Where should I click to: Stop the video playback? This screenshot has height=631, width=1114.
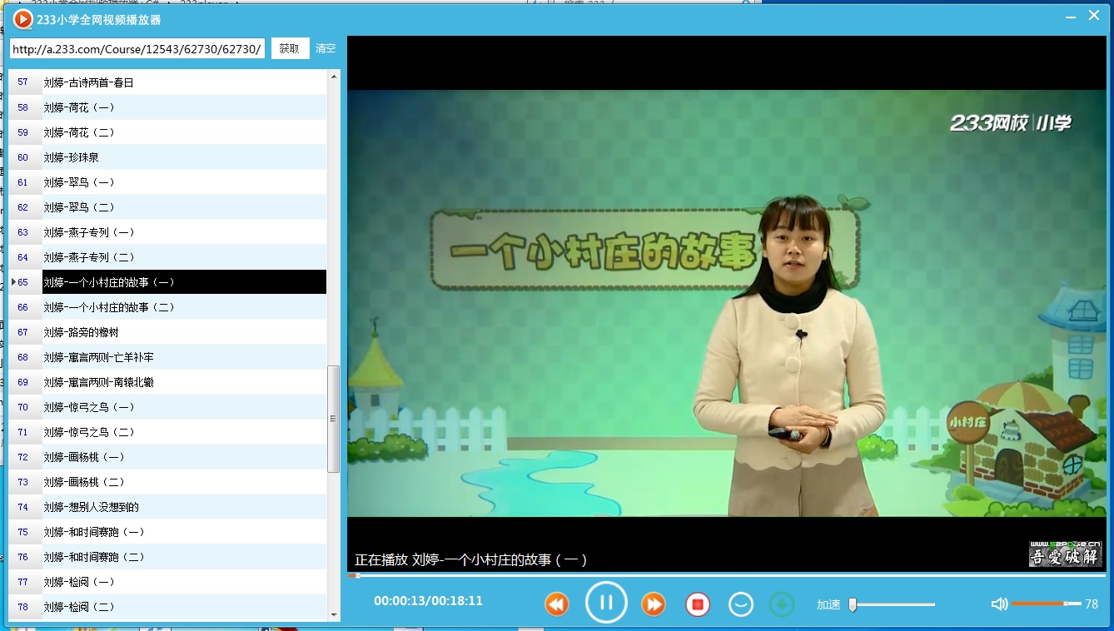[x=698, y=604]
